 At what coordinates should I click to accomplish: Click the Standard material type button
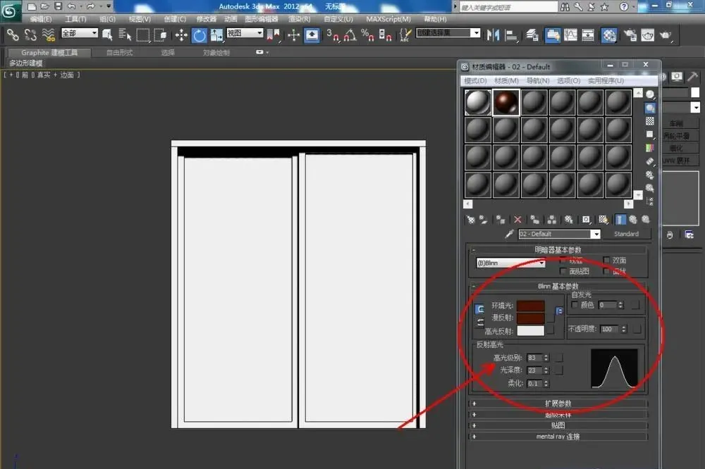tap(626, 234)
